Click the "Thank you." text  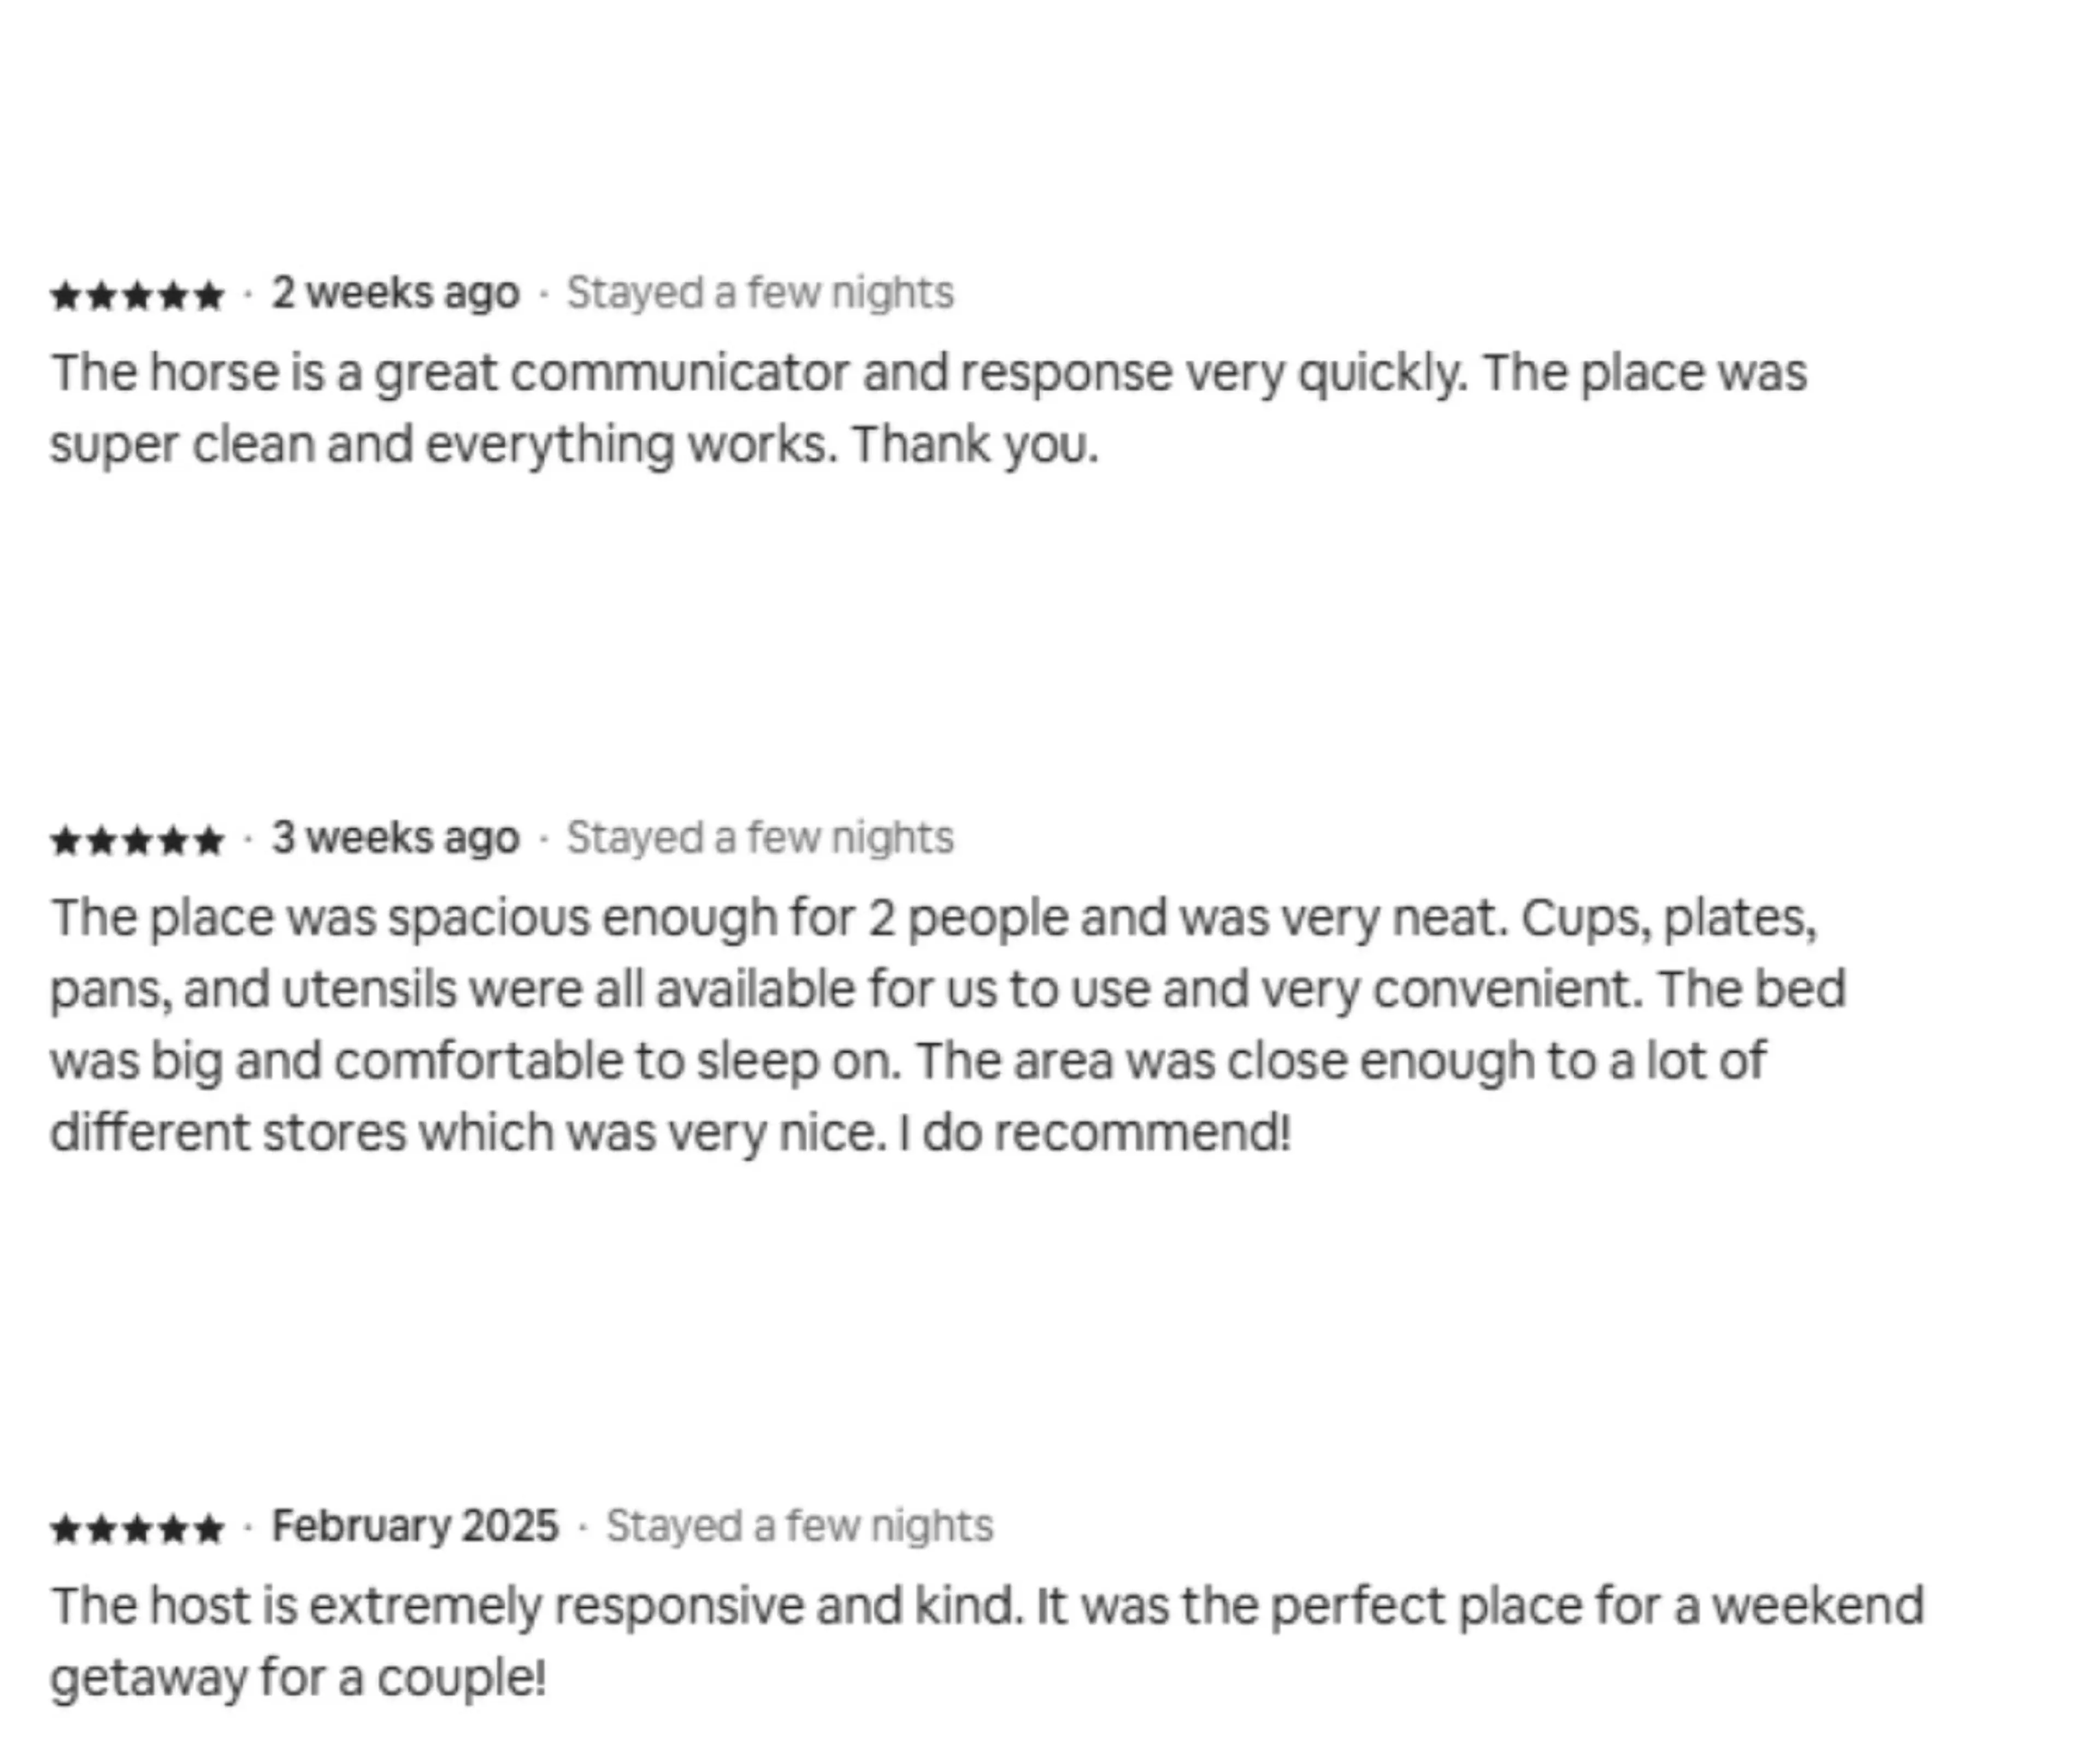[x=975, y=445]
